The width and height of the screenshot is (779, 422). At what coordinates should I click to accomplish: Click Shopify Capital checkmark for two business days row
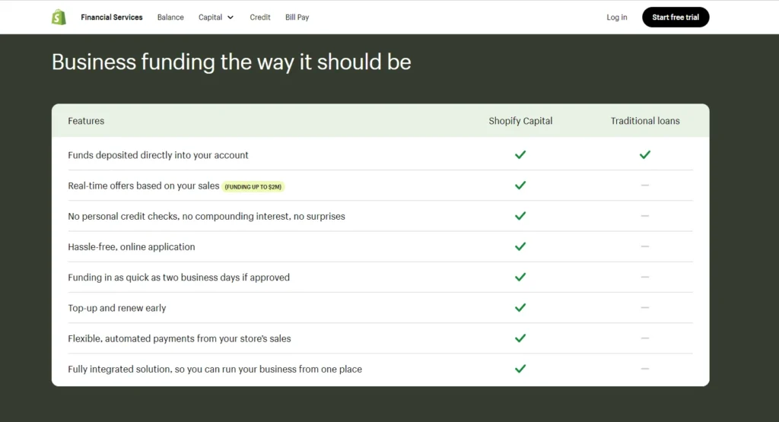(x=520, y=277)
